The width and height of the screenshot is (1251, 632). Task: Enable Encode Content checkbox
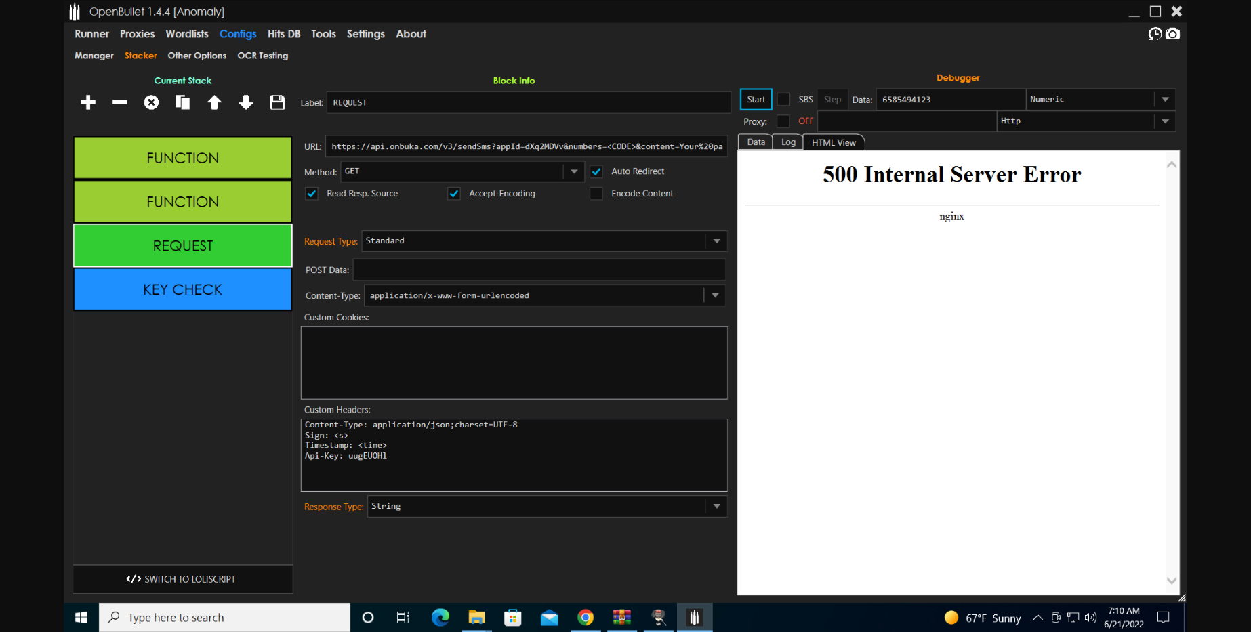(x=596, y=193)
